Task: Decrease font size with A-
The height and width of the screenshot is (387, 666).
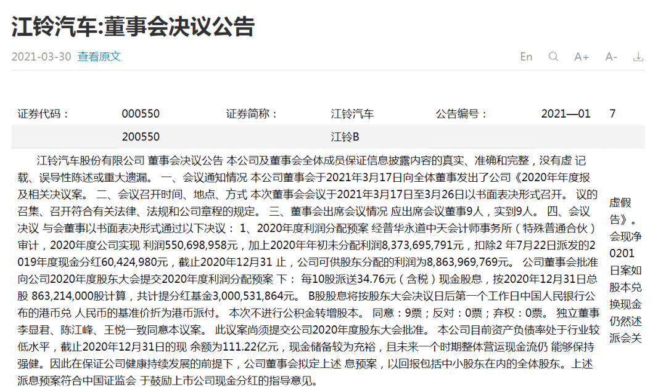Action: point(610,57)
